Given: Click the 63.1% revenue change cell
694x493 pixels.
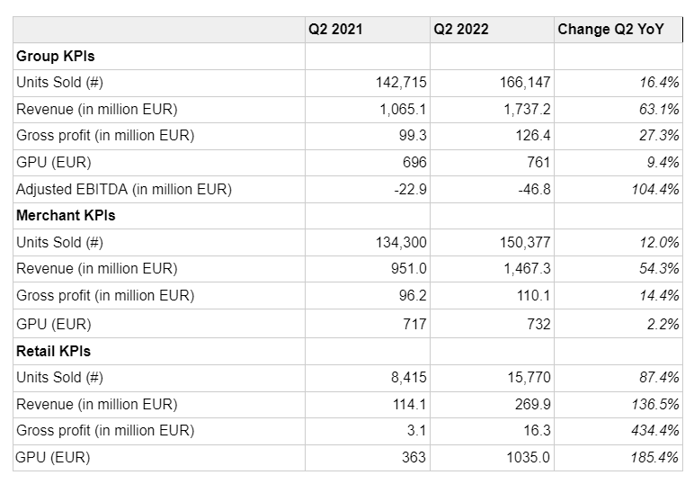Looking at the screenshot, I should pos(660,110).
